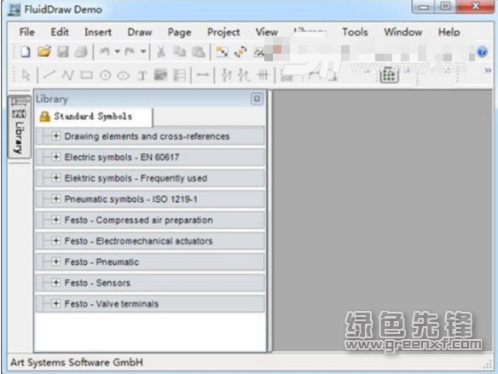This screenshot has width=498, height=374.
Task: Select the Polyline drawing tool
Action: click(x=67, y=75)
